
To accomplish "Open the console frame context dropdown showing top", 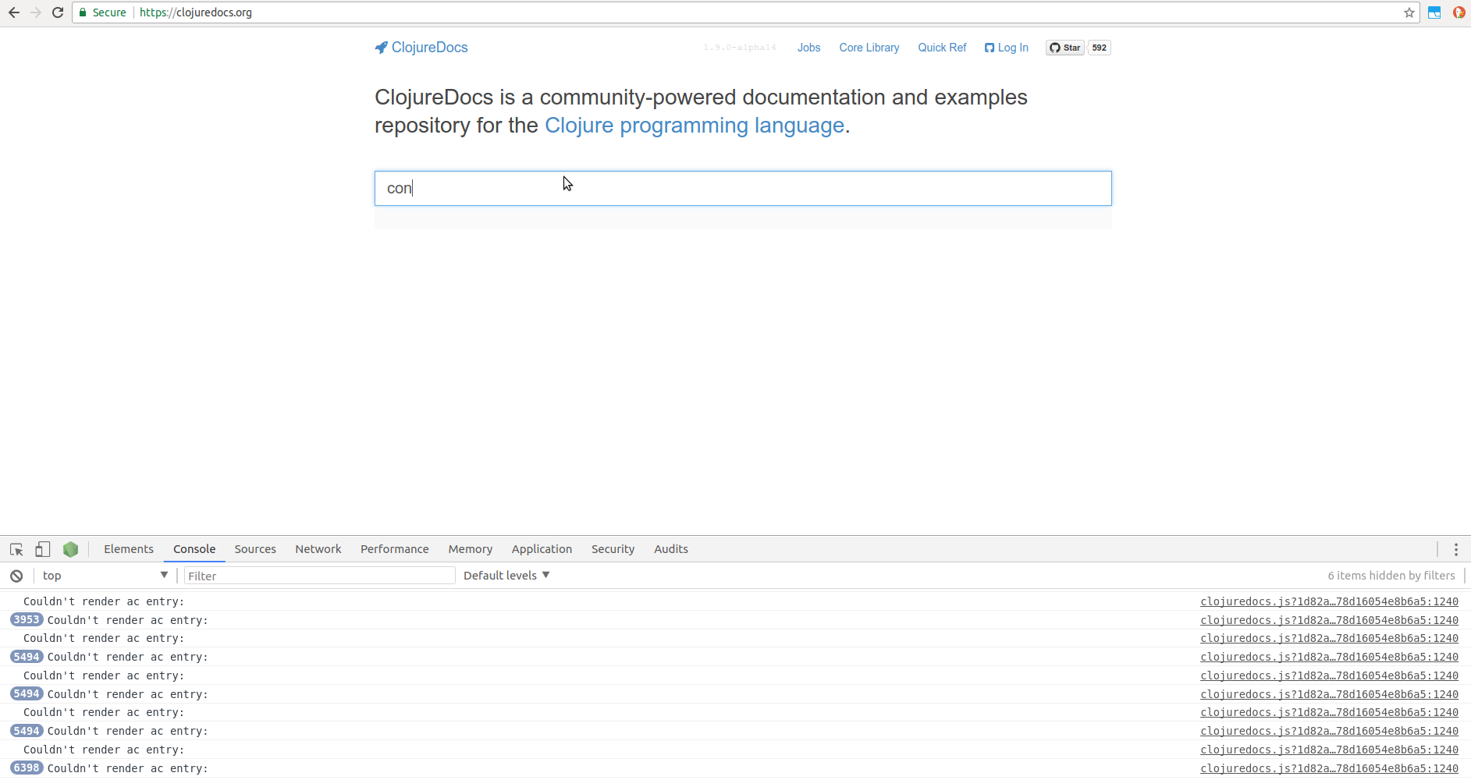I will (104, 576).
